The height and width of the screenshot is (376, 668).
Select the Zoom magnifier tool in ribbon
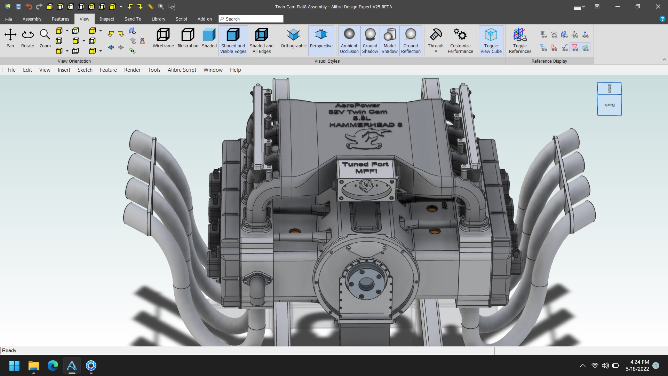[x=45, y=38]
